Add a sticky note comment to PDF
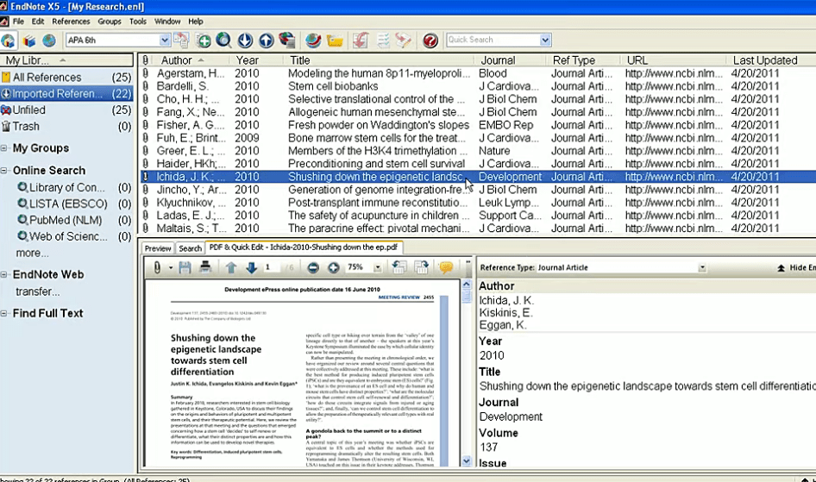This screenshot has height=482, width=816. (x=446, y=267)
